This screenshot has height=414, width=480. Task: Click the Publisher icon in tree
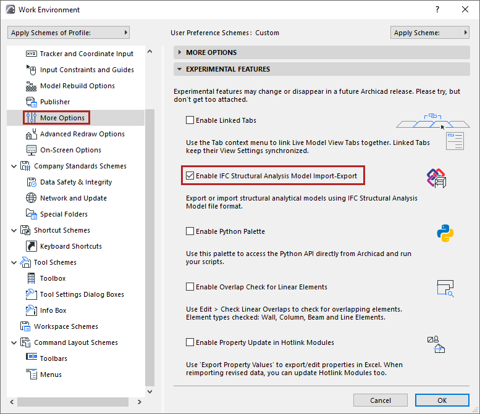(32, 102)
